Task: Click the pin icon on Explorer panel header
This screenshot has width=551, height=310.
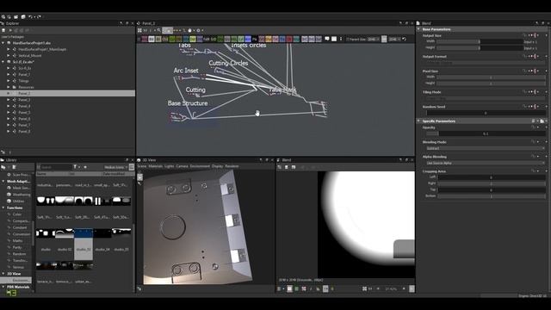Action: [x=121, y=23]
